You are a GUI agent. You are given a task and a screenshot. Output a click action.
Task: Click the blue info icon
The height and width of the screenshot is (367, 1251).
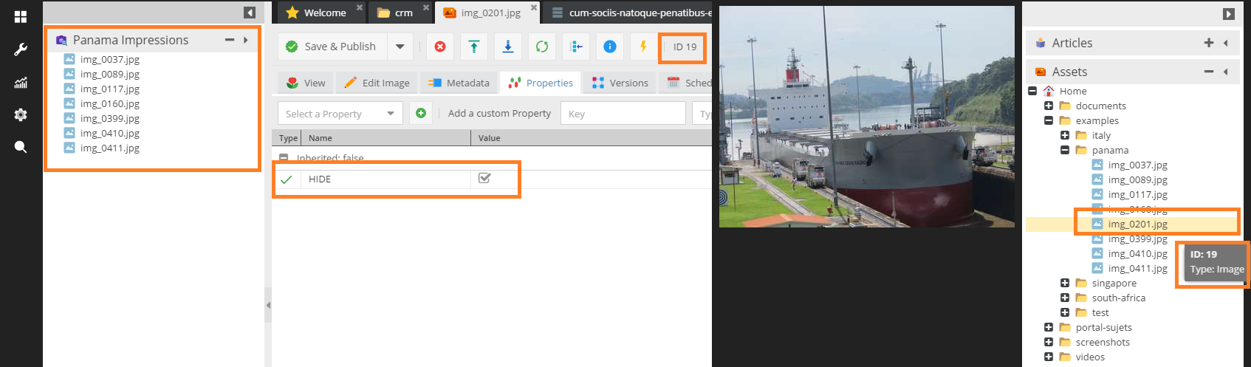610,47
